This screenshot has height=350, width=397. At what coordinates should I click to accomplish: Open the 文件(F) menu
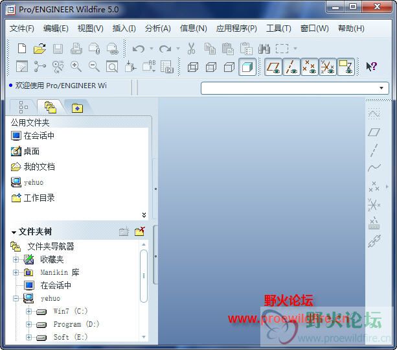[22, 29]
